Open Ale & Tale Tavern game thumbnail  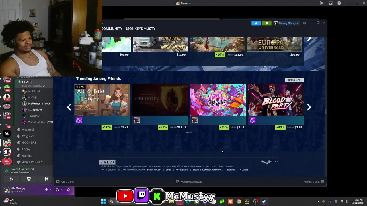click(102, 100)
